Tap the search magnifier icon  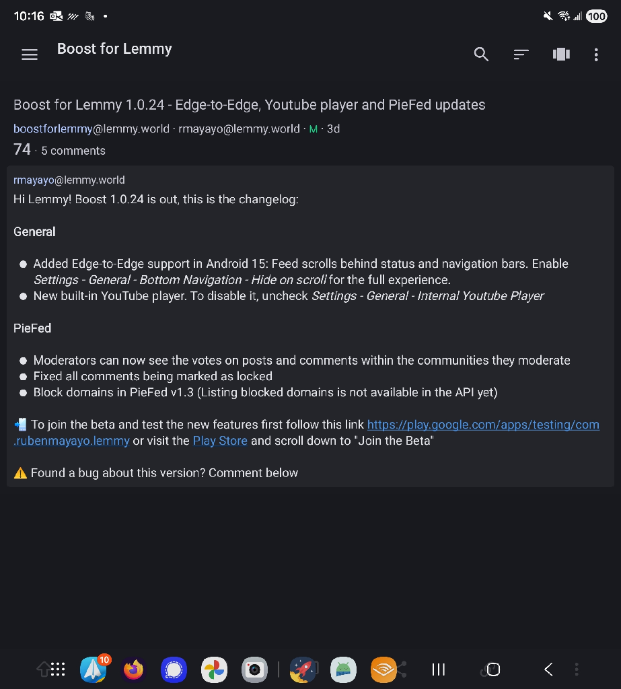(x=481, y=55)
